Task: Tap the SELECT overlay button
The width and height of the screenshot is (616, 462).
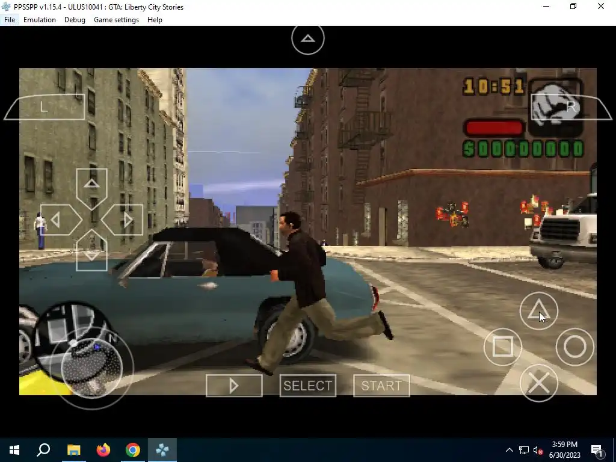Action: point(307,386)
